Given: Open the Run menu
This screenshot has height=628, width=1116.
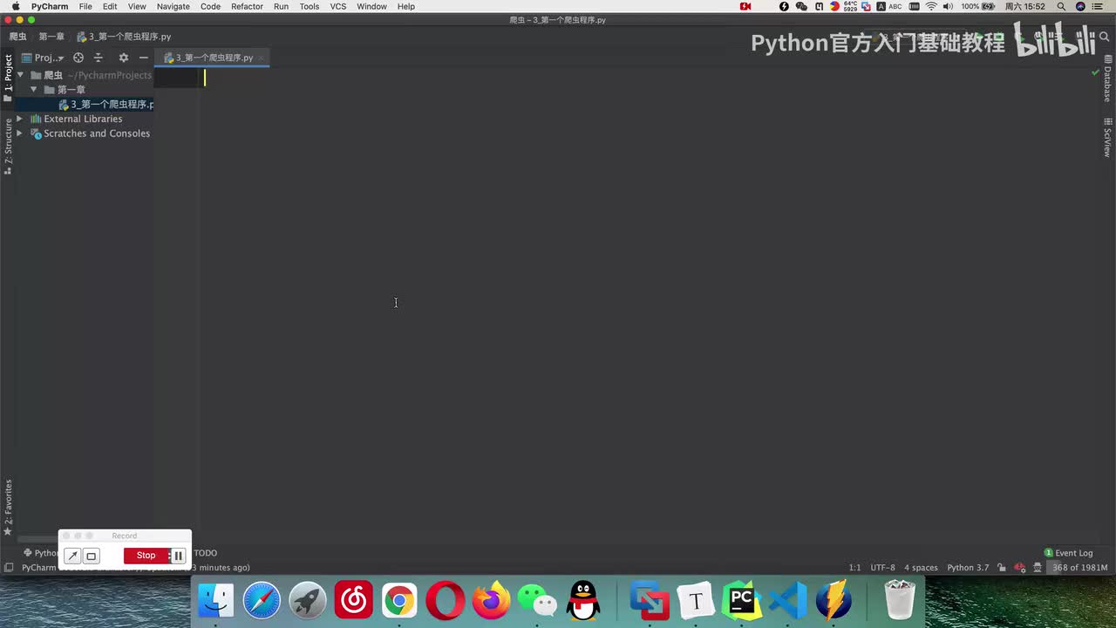Looking at the screenshot, I should [x=281, y=6].
